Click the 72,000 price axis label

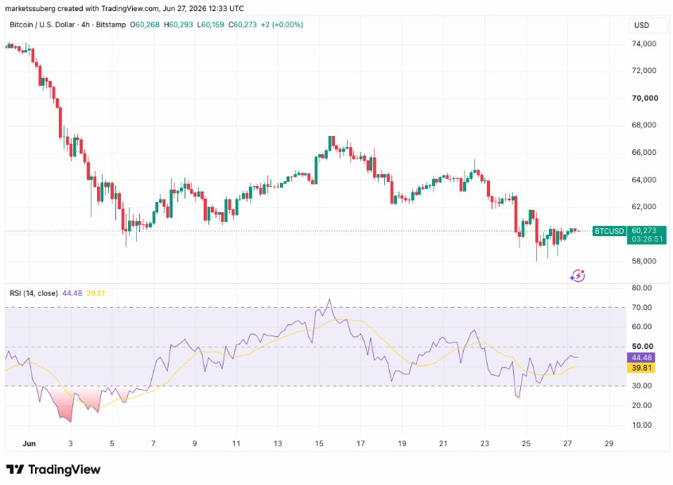(x=644, y=70)
